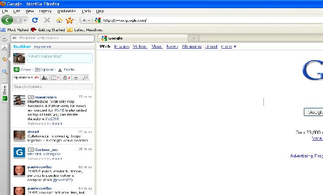
Task: Open Google Maps link
Action: click(x=157, y=46)
